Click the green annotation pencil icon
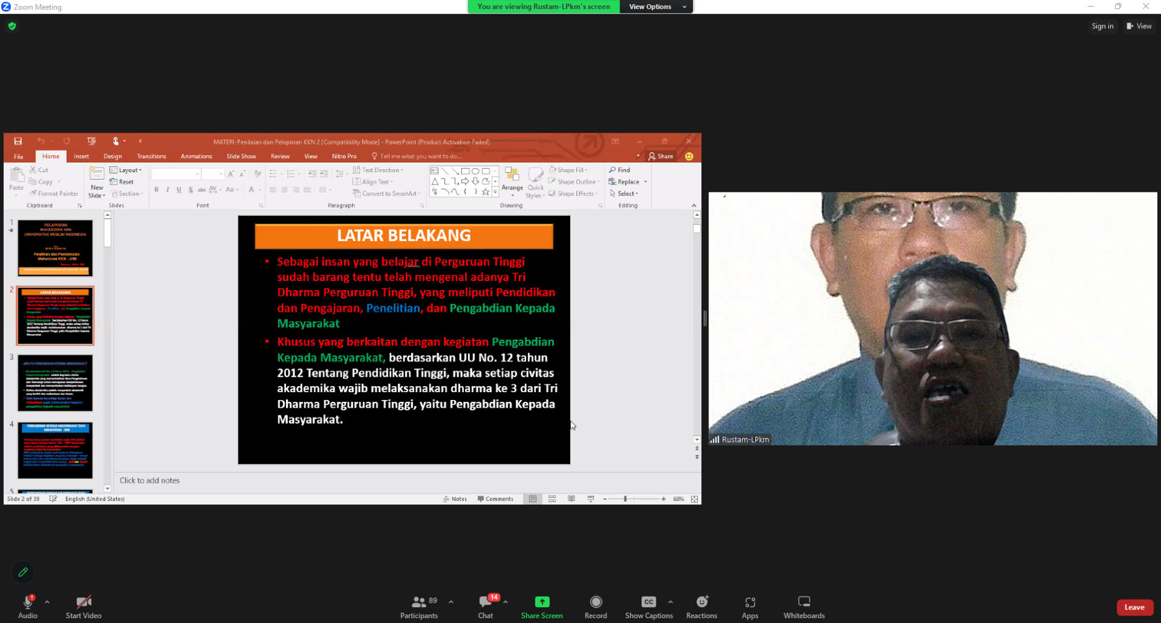Viewport: 1161px width, 623px height. tap(23, 572)
